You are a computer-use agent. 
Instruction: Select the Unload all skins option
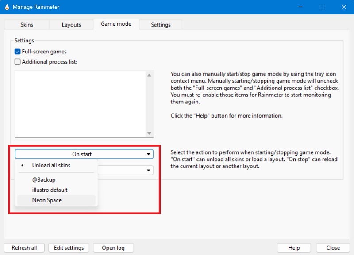pyautogui.click(x=51, y=165)
